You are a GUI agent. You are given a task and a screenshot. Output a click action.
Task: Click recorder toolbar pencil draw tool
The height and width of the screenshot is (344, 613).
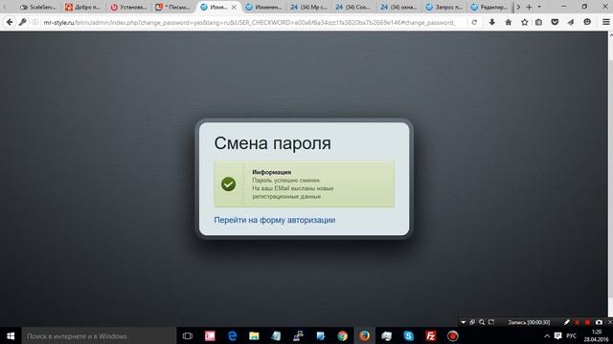[x=567, y=322]
